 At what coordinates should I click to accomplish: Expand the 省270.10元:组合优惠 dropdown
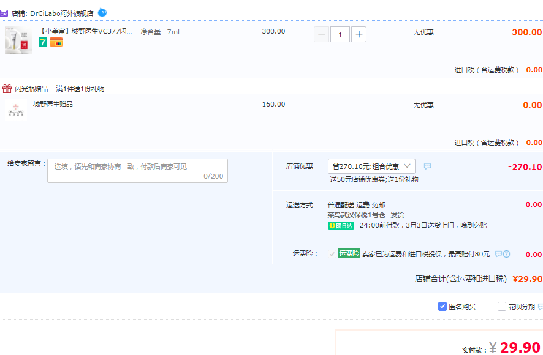click(371, 166)
